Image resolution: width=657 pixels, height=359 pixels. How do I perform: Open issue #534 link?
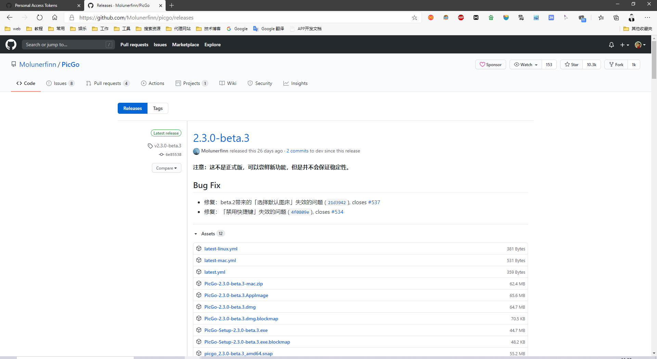[x=337, y=212]
